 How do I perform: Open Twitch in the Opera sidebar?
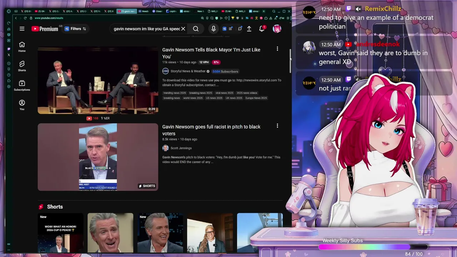point(9,49)
